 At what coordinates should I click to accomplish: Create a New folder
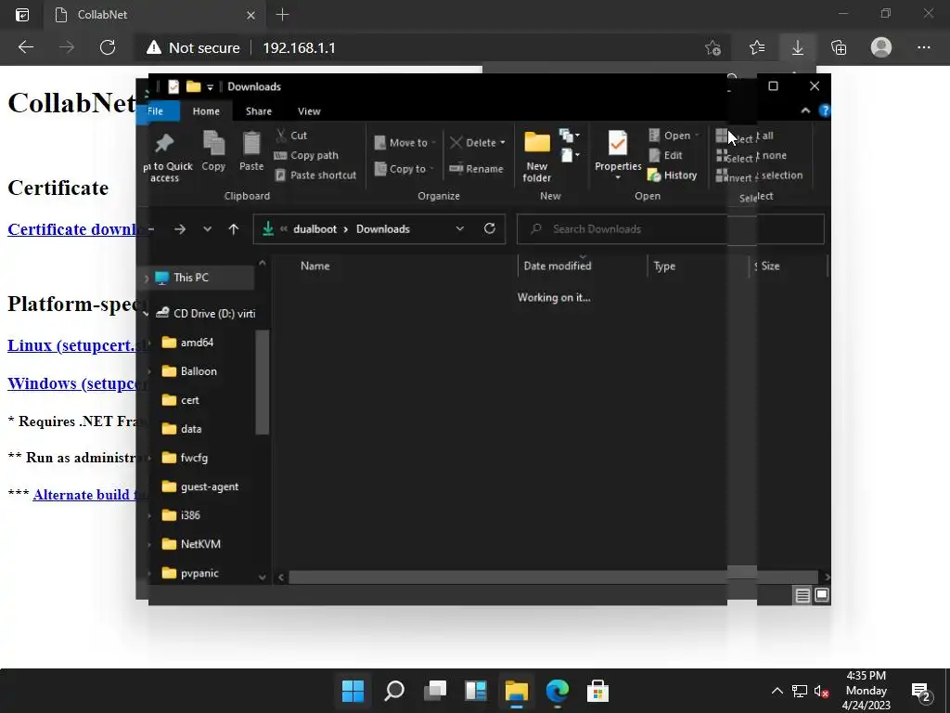point(537,156)
